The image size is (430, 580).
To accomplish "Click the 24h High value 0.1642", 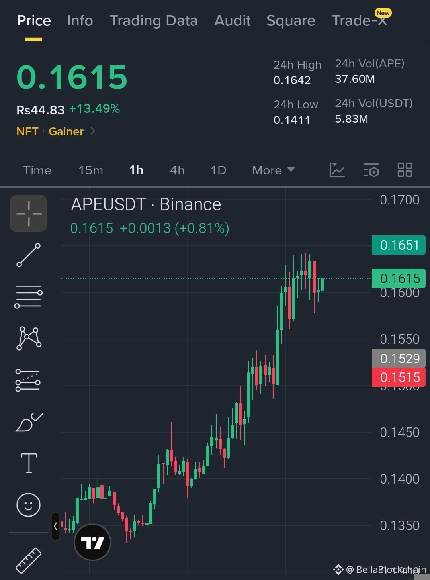I will tap(292, 80).
